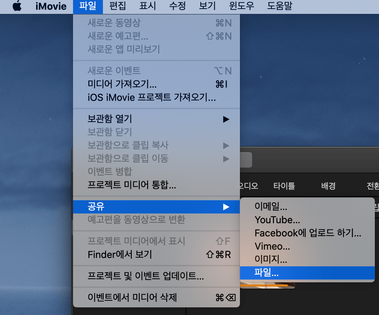
Task: Expand the 공유 submenu
Action: point(156,207)
